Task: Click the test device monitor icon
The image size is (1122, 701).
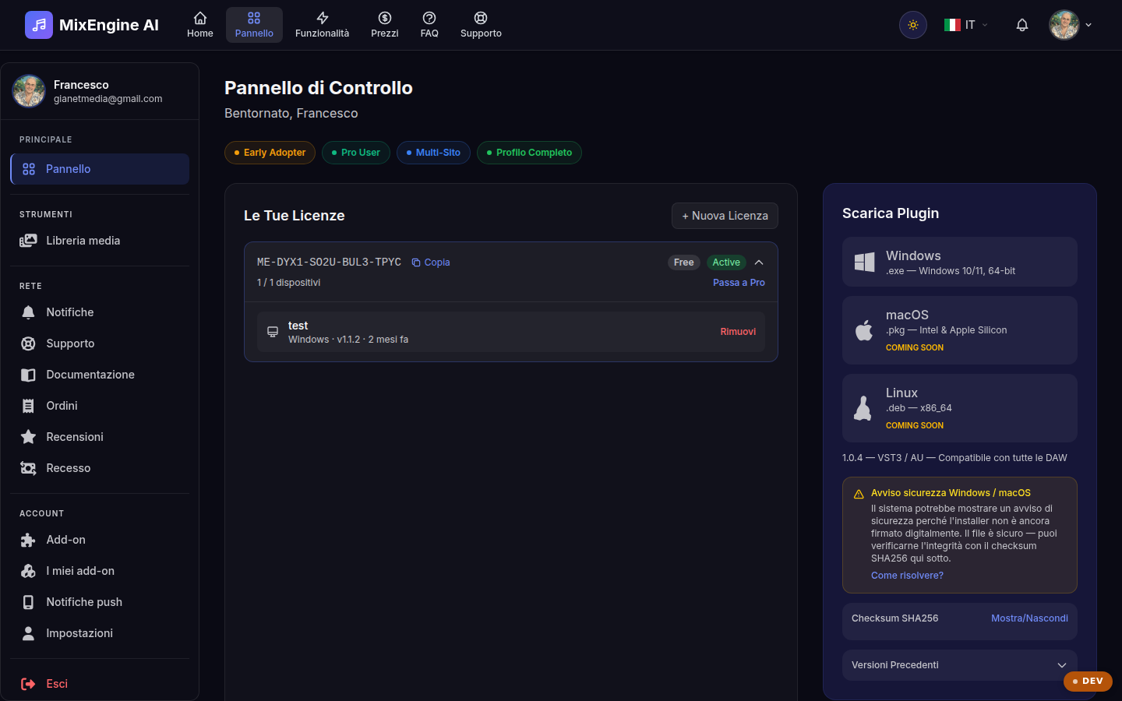Action: pyautogui.click(x=273, y=332)
